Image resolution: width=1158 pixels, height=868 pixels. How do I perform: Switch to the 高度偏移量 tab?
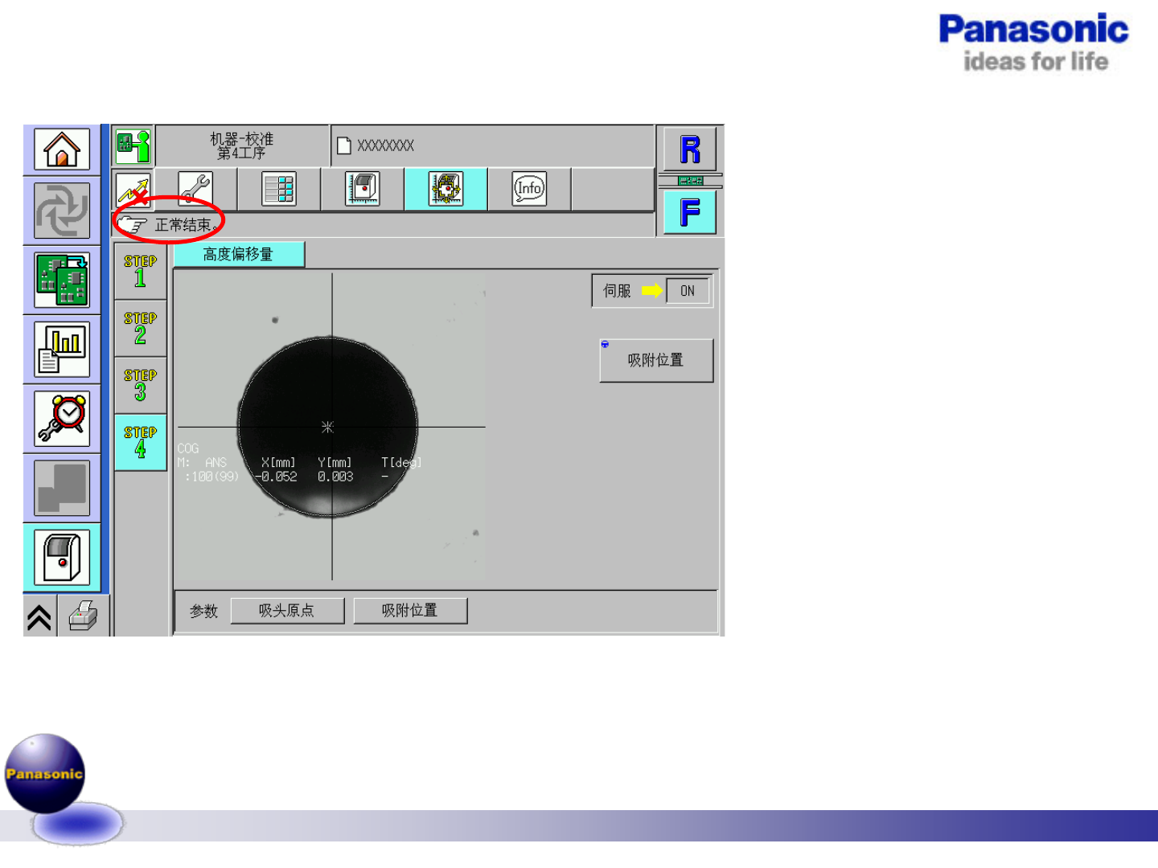(x=239, y=254)
